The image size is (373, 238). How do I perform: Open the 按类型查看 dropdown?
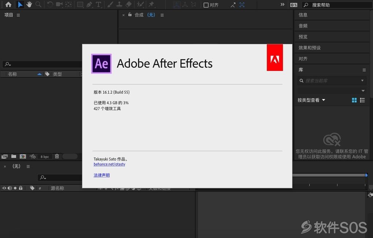[x=311, y=100]
